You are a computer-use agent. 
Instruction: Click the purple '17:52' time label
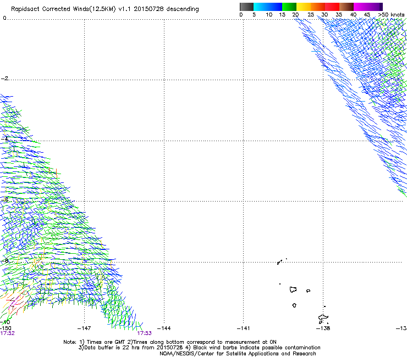pos(7,333)
